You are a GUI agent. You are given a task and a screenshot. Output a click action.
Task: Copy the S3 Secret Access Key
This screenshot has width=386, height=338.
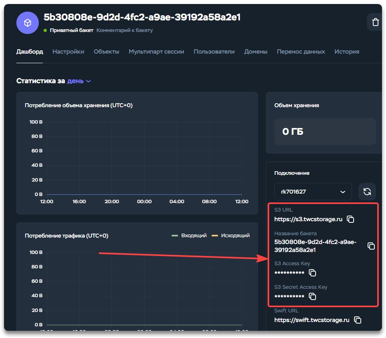[x=312, y=296]
